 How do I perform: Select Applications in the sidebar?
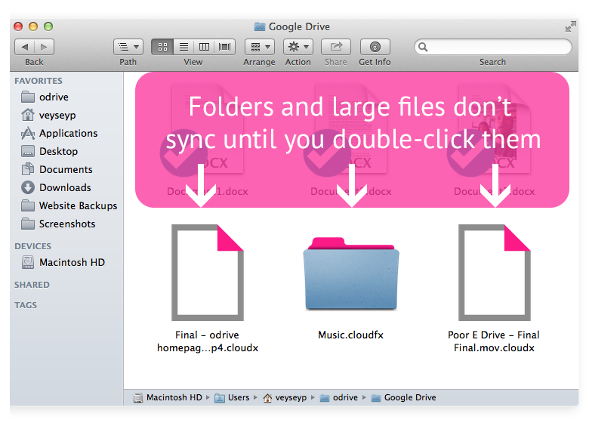click(67, 133)
